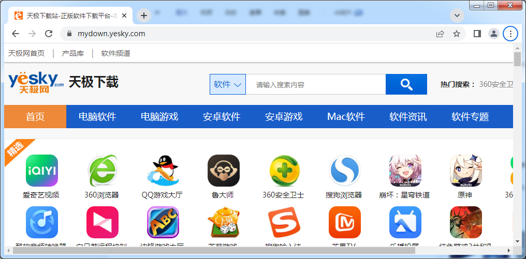Click the 搜狗浏览器 text label
This screenshot has width=526, height=259.
pyautogui.click(x=344, y=195)
